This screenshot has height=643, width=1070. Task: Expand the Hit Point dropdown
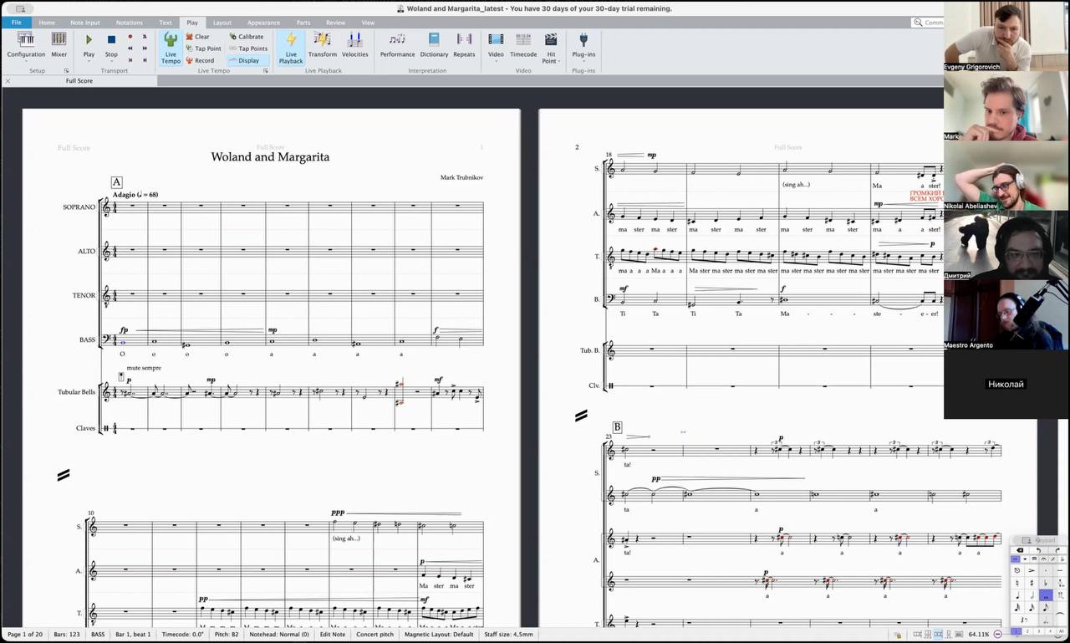pos(559,62)
